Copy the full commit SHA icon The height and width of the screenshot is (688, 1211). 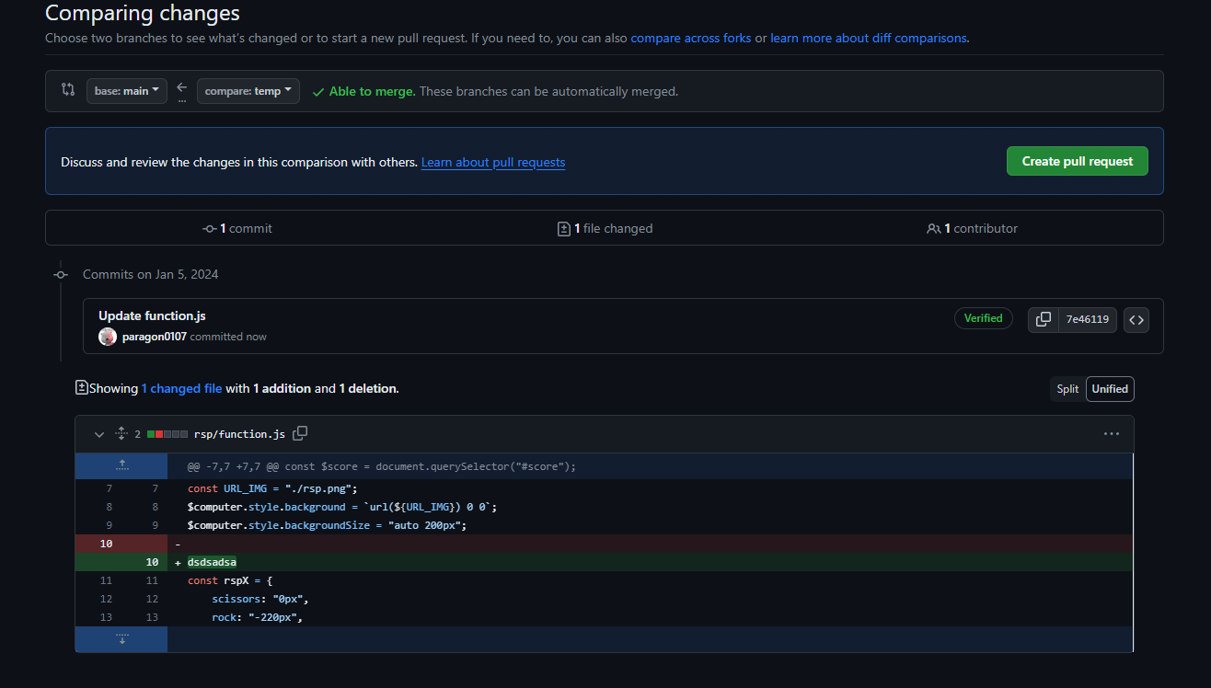[x=1044, y=319]
